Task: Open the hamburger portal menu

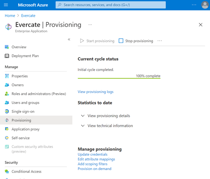Action: [6, 5]
